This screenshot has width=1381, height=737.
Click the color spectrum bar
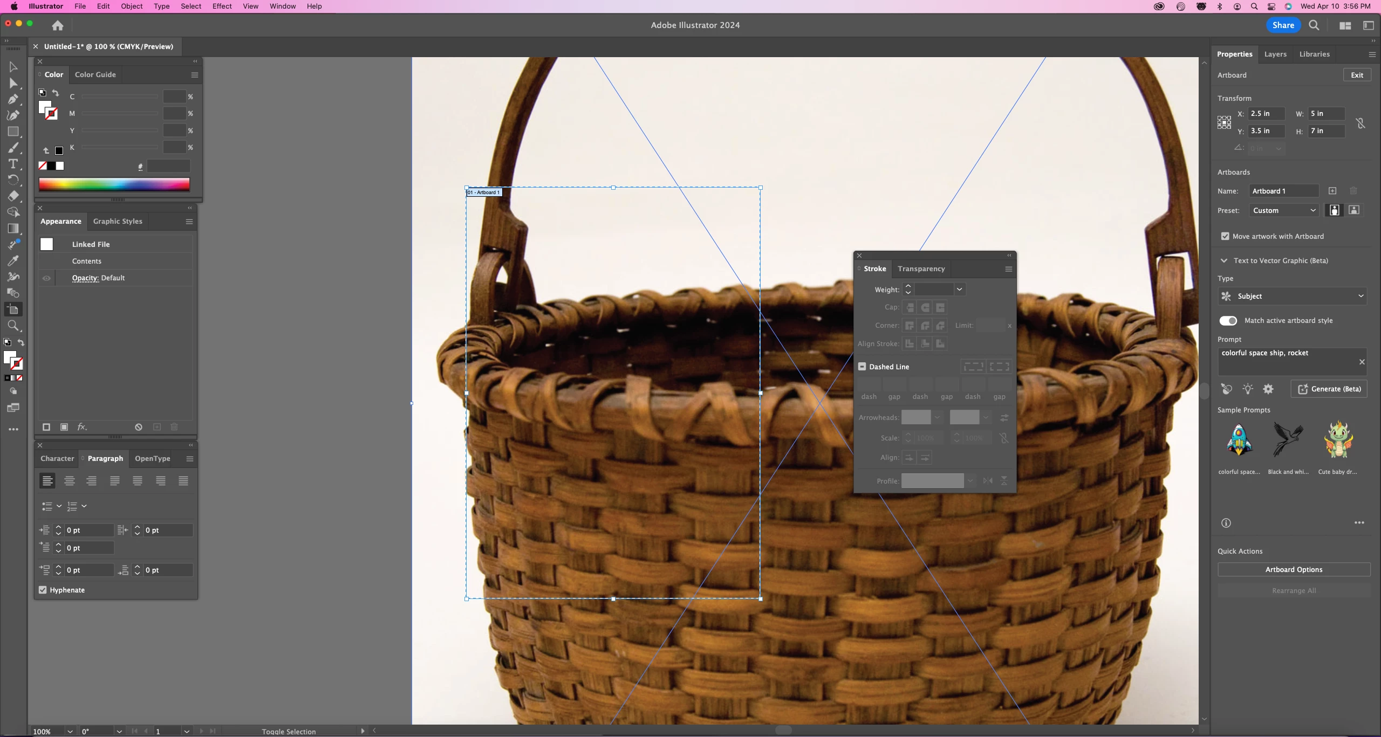114,185
